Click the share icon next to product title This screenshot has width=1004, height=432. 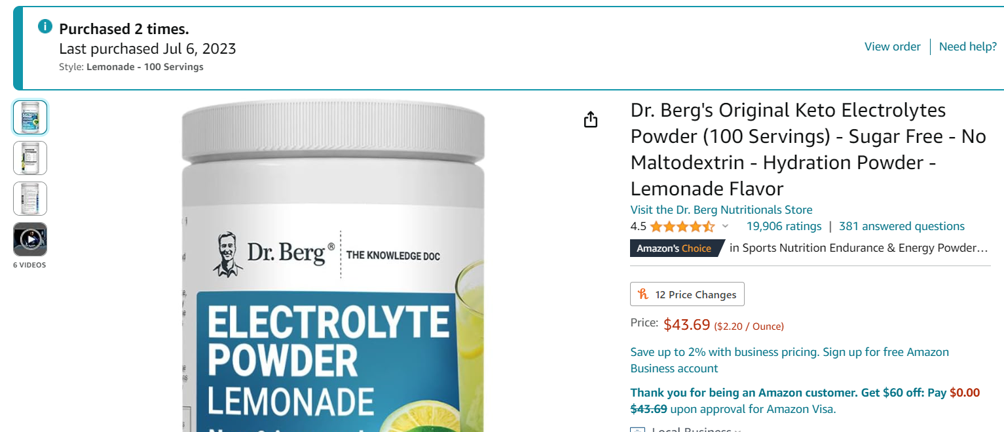590,119
